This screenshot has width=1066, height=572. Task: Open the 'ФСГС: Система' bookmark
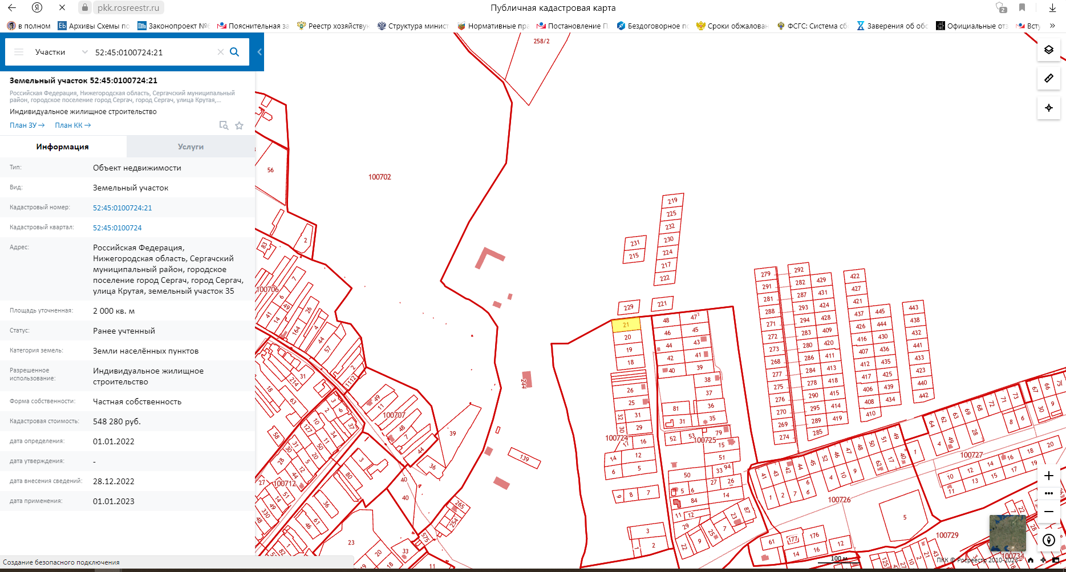[812, 26]
